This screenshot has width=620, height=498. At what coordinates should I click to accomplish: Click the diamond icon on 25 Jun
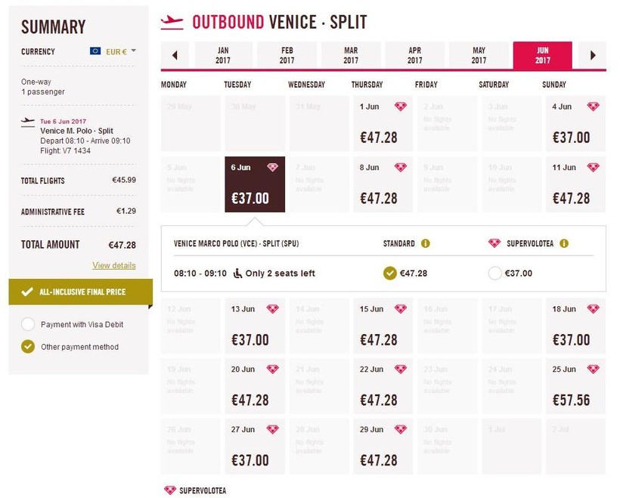pos(593,369)
